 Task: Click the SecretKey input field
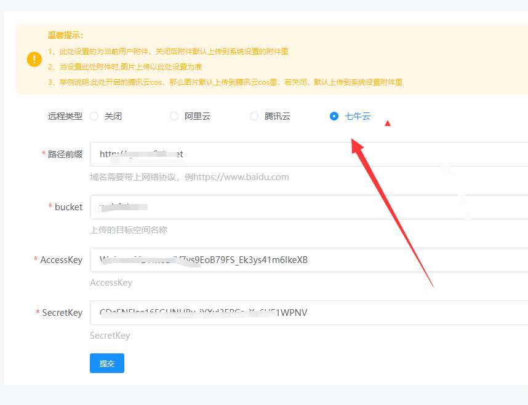[308, 313]
